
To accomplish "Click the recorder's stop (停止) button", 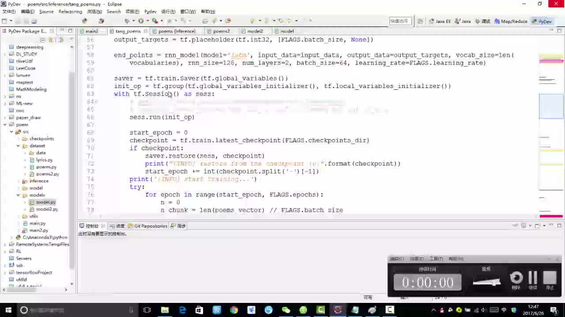I will click(550, 280).
